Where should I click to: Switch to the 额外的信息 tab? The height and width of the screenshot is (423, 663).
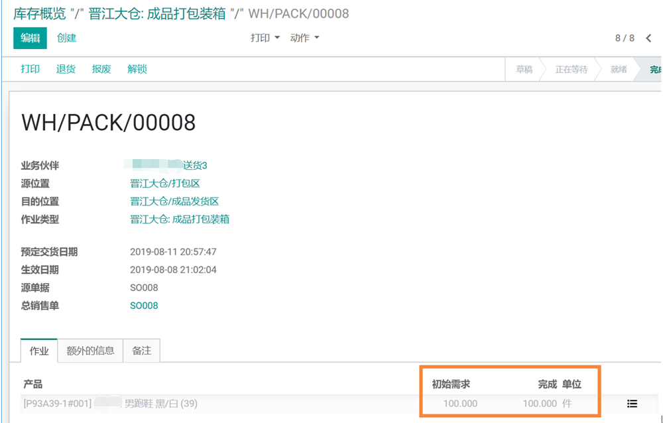click(x=90, y=351)
